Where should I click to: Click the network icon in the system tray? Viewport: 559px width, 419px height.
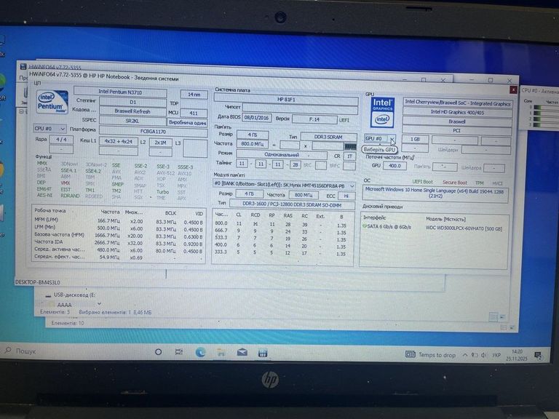tap(475, 355)
